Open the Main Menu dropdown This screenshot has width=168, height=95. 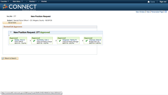pyautogui.click(x=18, y=1)
